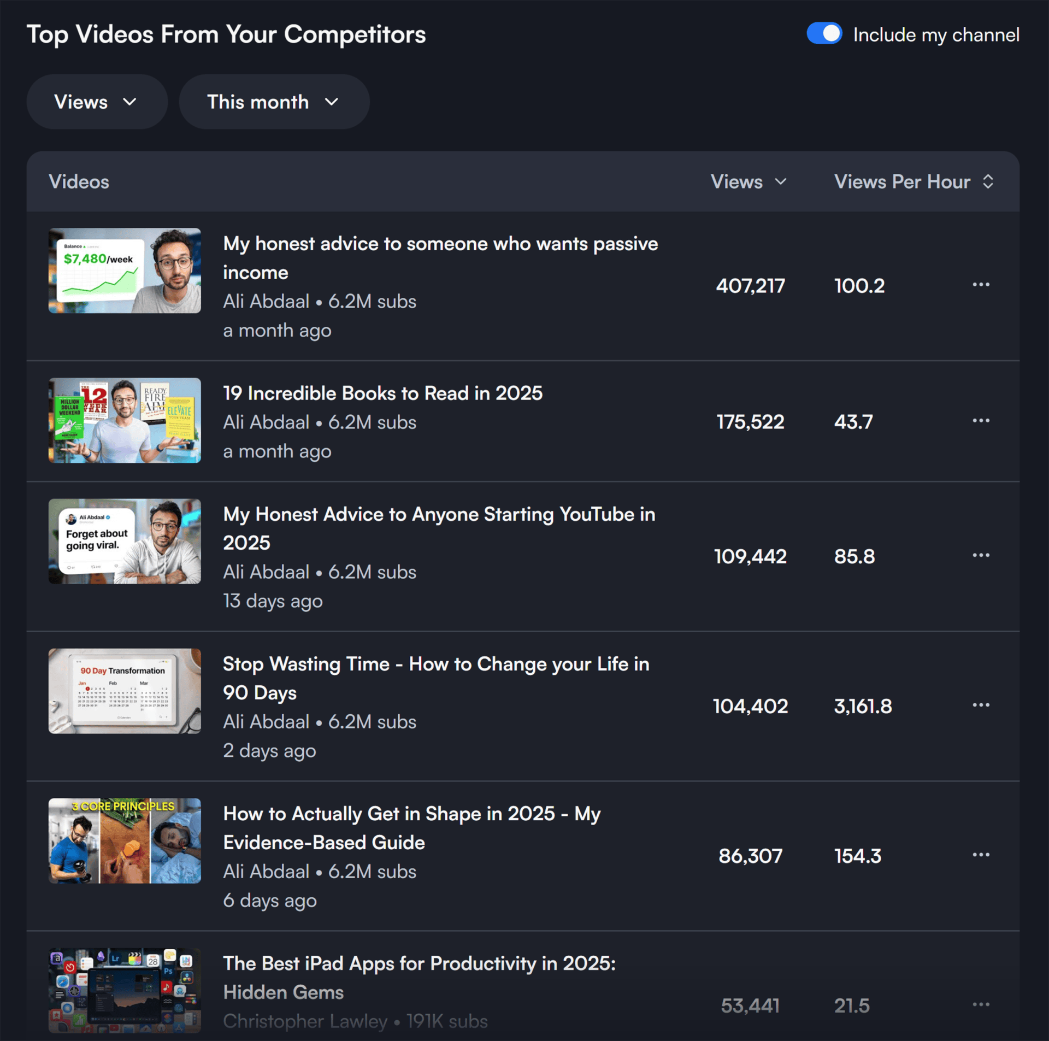
Task: Open 90 Day Transformation thumbnail
Action: click(125, 691)
